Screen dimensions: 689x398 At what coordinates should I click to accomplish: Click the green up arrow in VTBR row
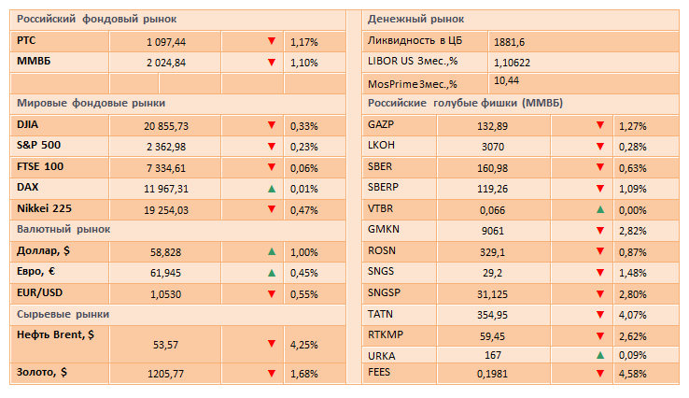tap(600, 210)
